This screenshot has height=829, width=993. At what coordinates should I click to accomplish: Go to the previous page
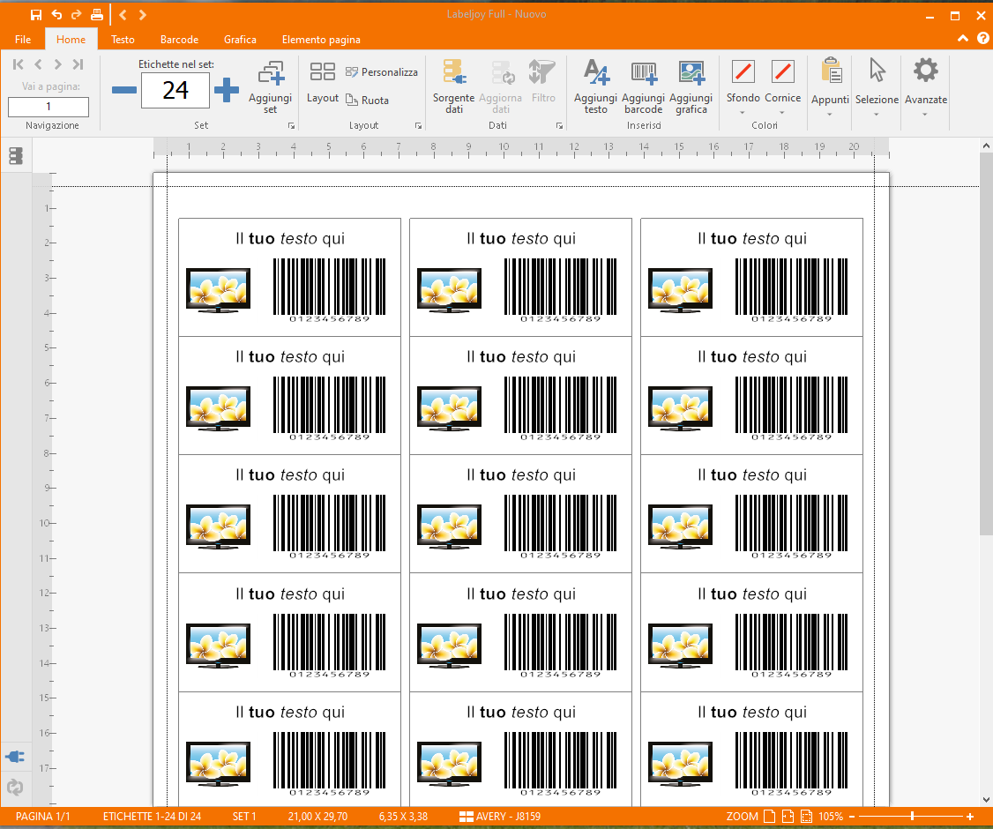[x=39, y=64]
